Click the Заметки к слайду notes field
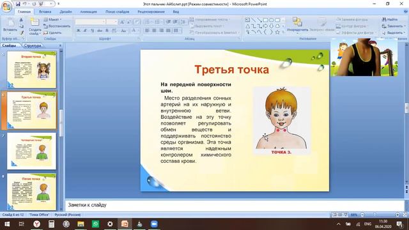The height and width of the screenshot is (230, 409). coord(235,205)
